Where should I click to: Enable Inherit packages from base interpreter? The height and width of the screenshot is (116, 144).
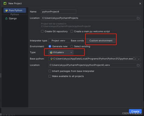[x=50, y=71]
